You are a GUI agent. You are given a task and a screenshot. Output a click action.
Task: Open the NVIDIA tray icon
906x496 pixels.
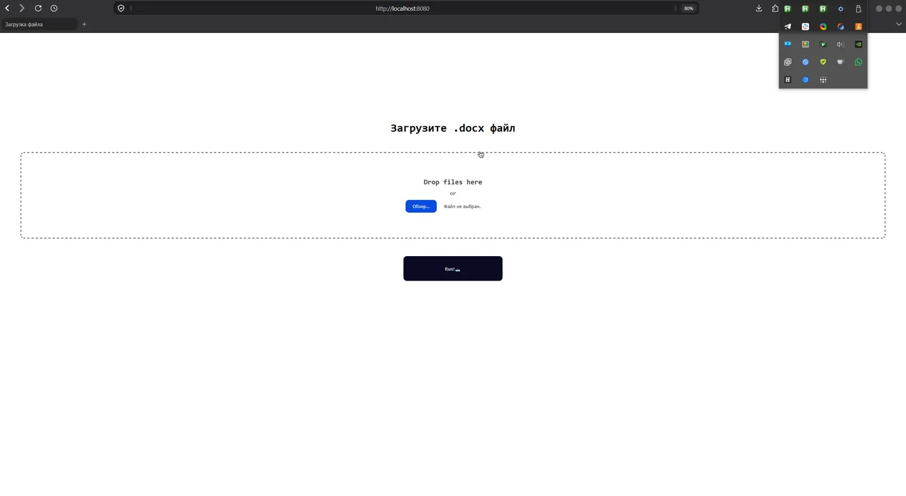859,45
